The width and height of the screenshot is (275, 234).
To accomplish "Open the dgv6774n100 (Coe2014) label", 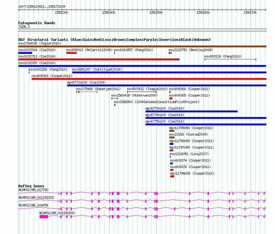I will click(x=165, y=115).
